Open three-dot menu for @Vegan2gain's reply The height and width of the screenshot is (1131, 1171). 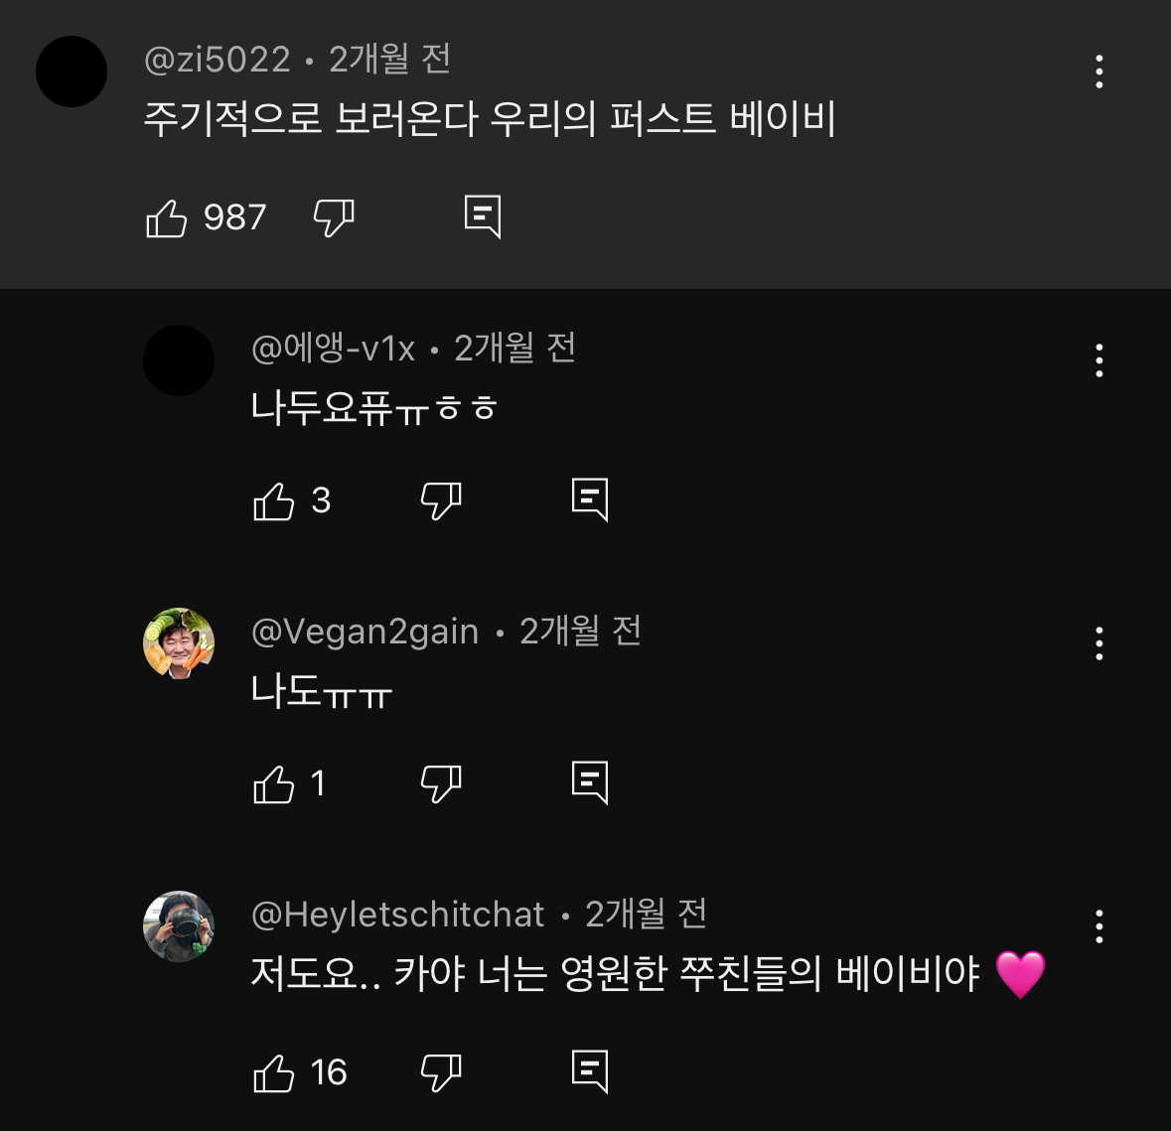click(x=1098, y=643)
